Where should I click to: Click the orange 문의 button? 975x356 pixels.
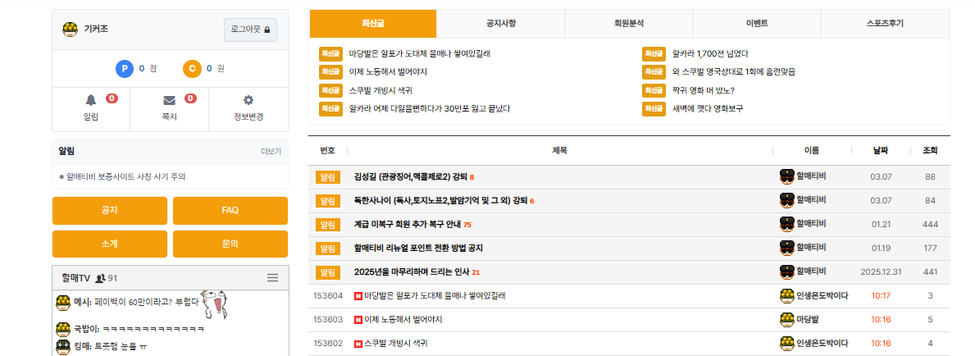click(x=230, y=244)
